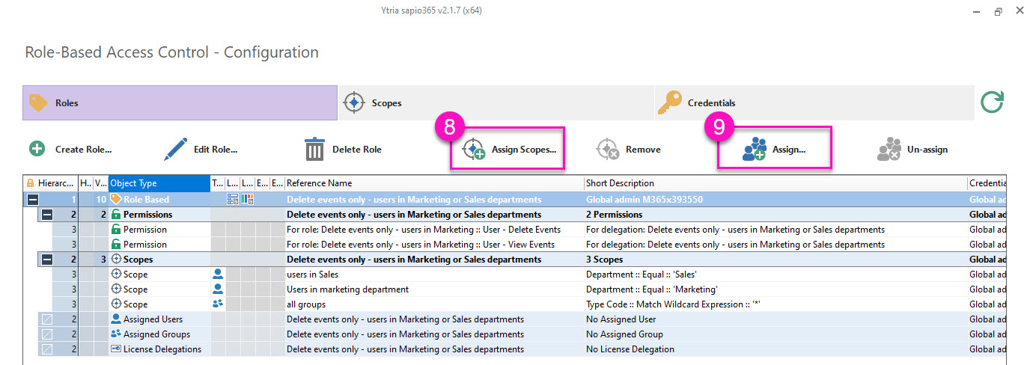Screen dimensions: 1030x365
Task: Click the lock icon in Hierarchy header
Action: (30, 183)
